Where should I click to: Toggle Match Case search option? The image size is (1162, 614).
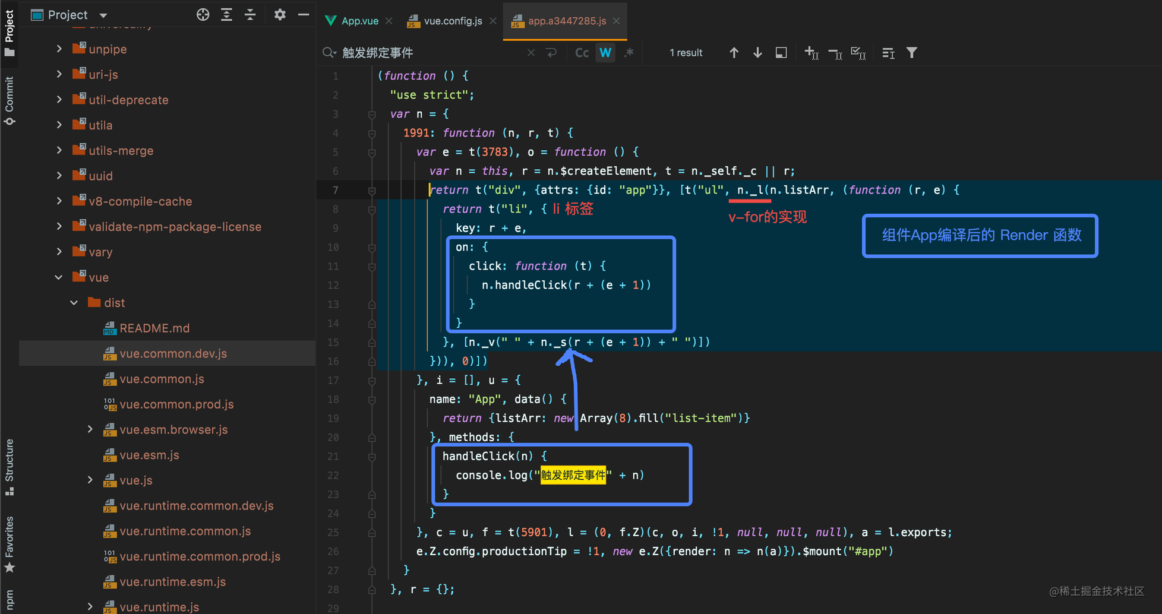(x=582, y=53)
